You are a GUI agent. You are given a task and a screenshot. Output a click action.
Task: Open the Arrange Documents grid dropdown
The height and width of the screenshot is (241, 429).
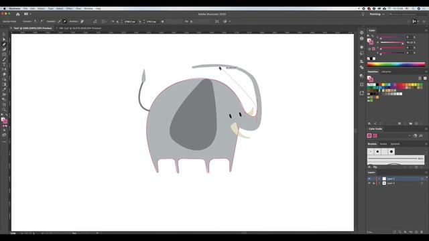(x=27, y=14)
